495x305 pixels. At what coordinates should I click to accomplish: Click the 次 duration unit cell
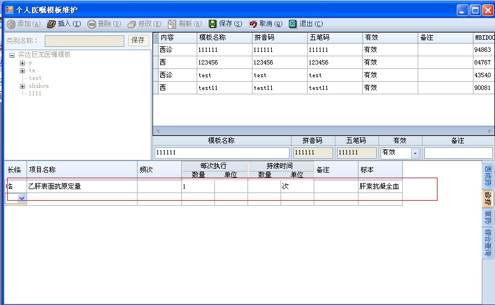(297, 186)
